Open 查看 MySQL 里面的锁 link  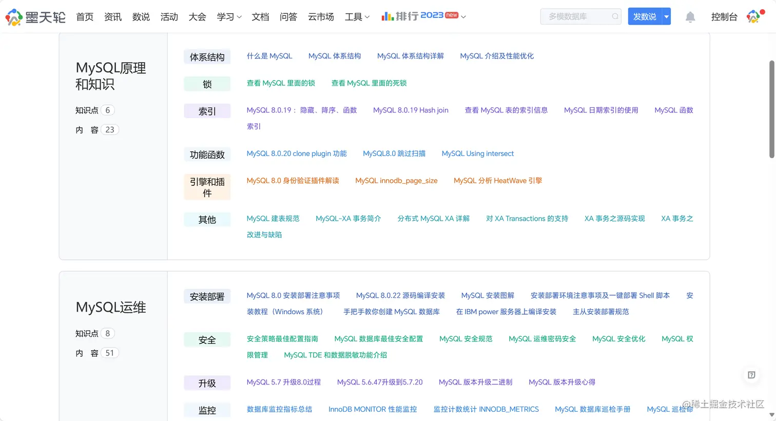(281, 83)
